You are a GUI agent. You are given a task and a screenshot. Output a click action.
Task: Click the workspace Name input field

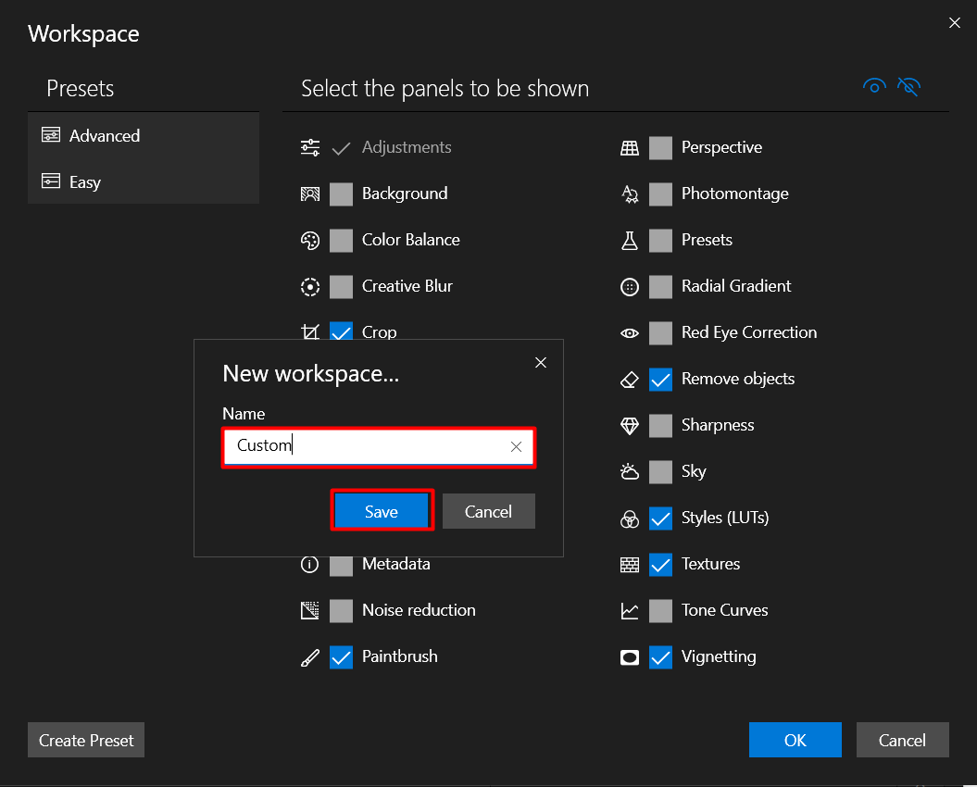[x=379, y=447]
